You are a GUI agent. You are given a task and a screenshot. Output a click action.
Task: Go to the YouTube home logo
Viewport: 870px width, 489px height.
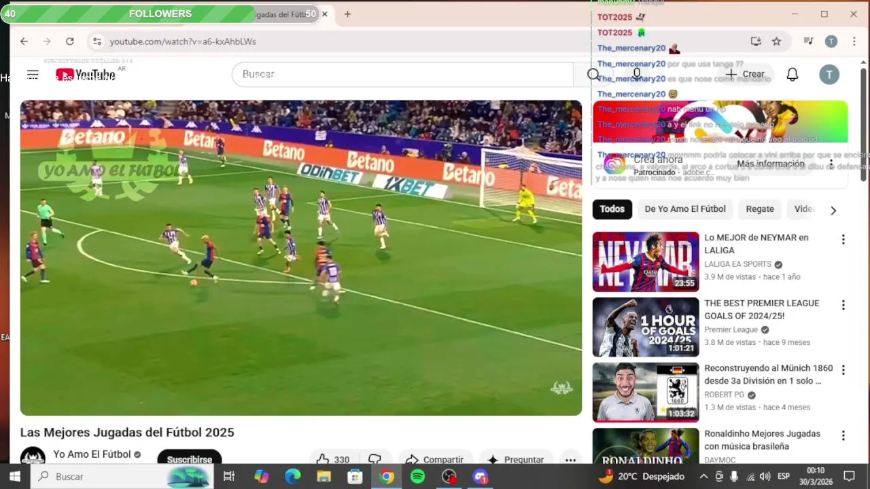(86, 74)
